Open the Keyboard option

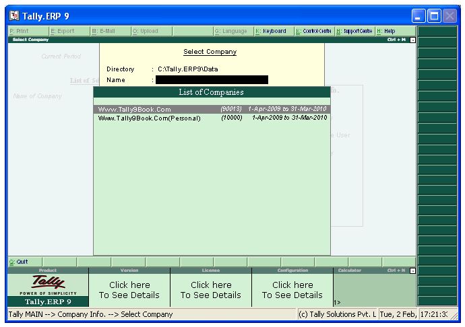tap(274, 31)
